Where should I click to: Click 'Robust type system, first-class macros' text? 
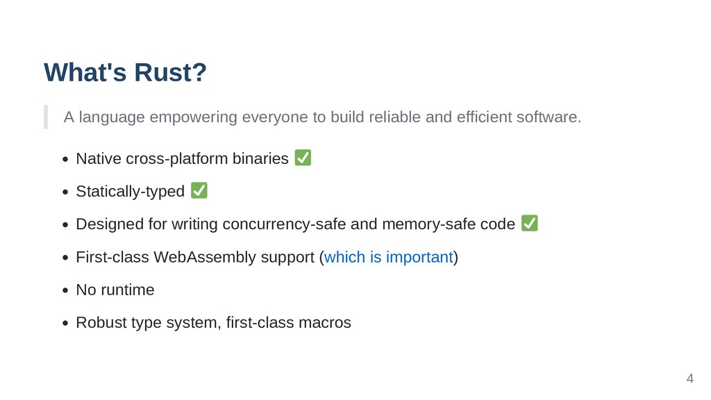tap(214, 322)
